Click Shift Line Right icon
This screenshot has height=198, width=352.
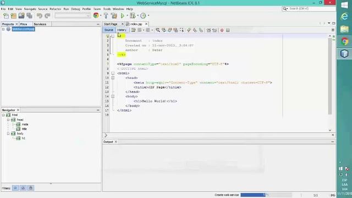215,30
